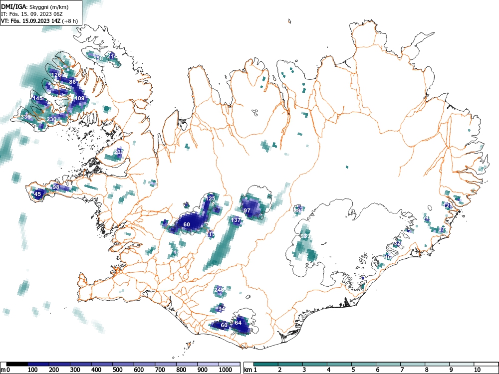This screenshot has width=499, height=374.
Task: Click the '248' visibility label
Action: pyautogui.click(x=219, y=290)
